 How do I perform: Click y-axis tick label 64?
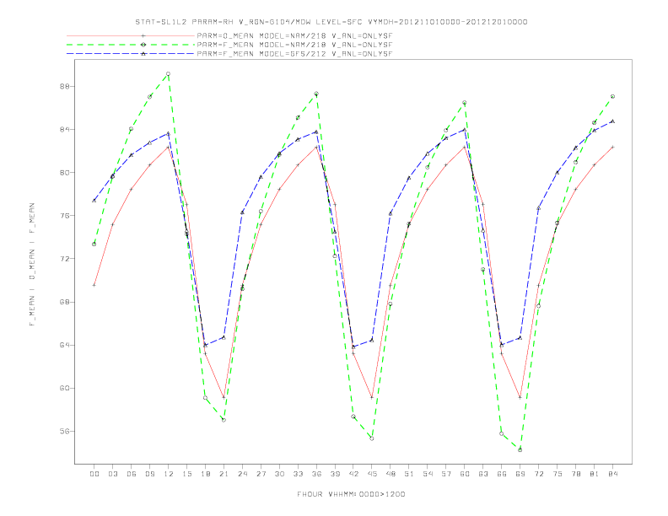point(65,345)
